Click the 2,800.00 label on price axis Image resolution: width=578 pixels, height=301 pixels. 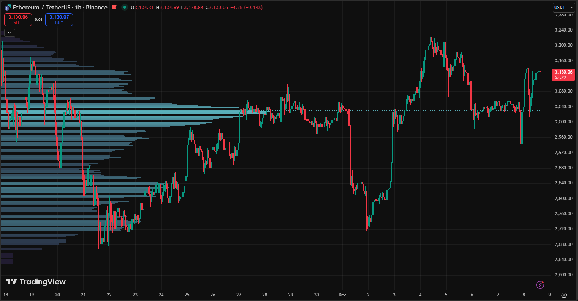point(564,198)
